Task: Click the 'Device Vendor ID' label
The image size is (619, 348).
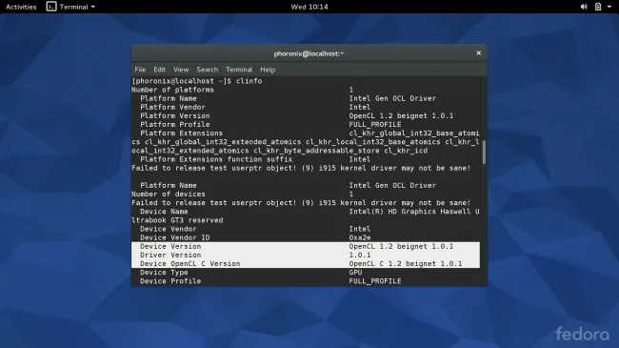Action: [x=175, y=237]
